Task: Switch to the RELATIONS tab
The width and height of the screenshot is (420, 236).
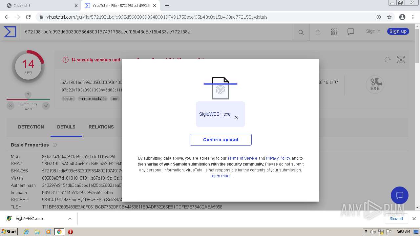Action: click(101, 127)
